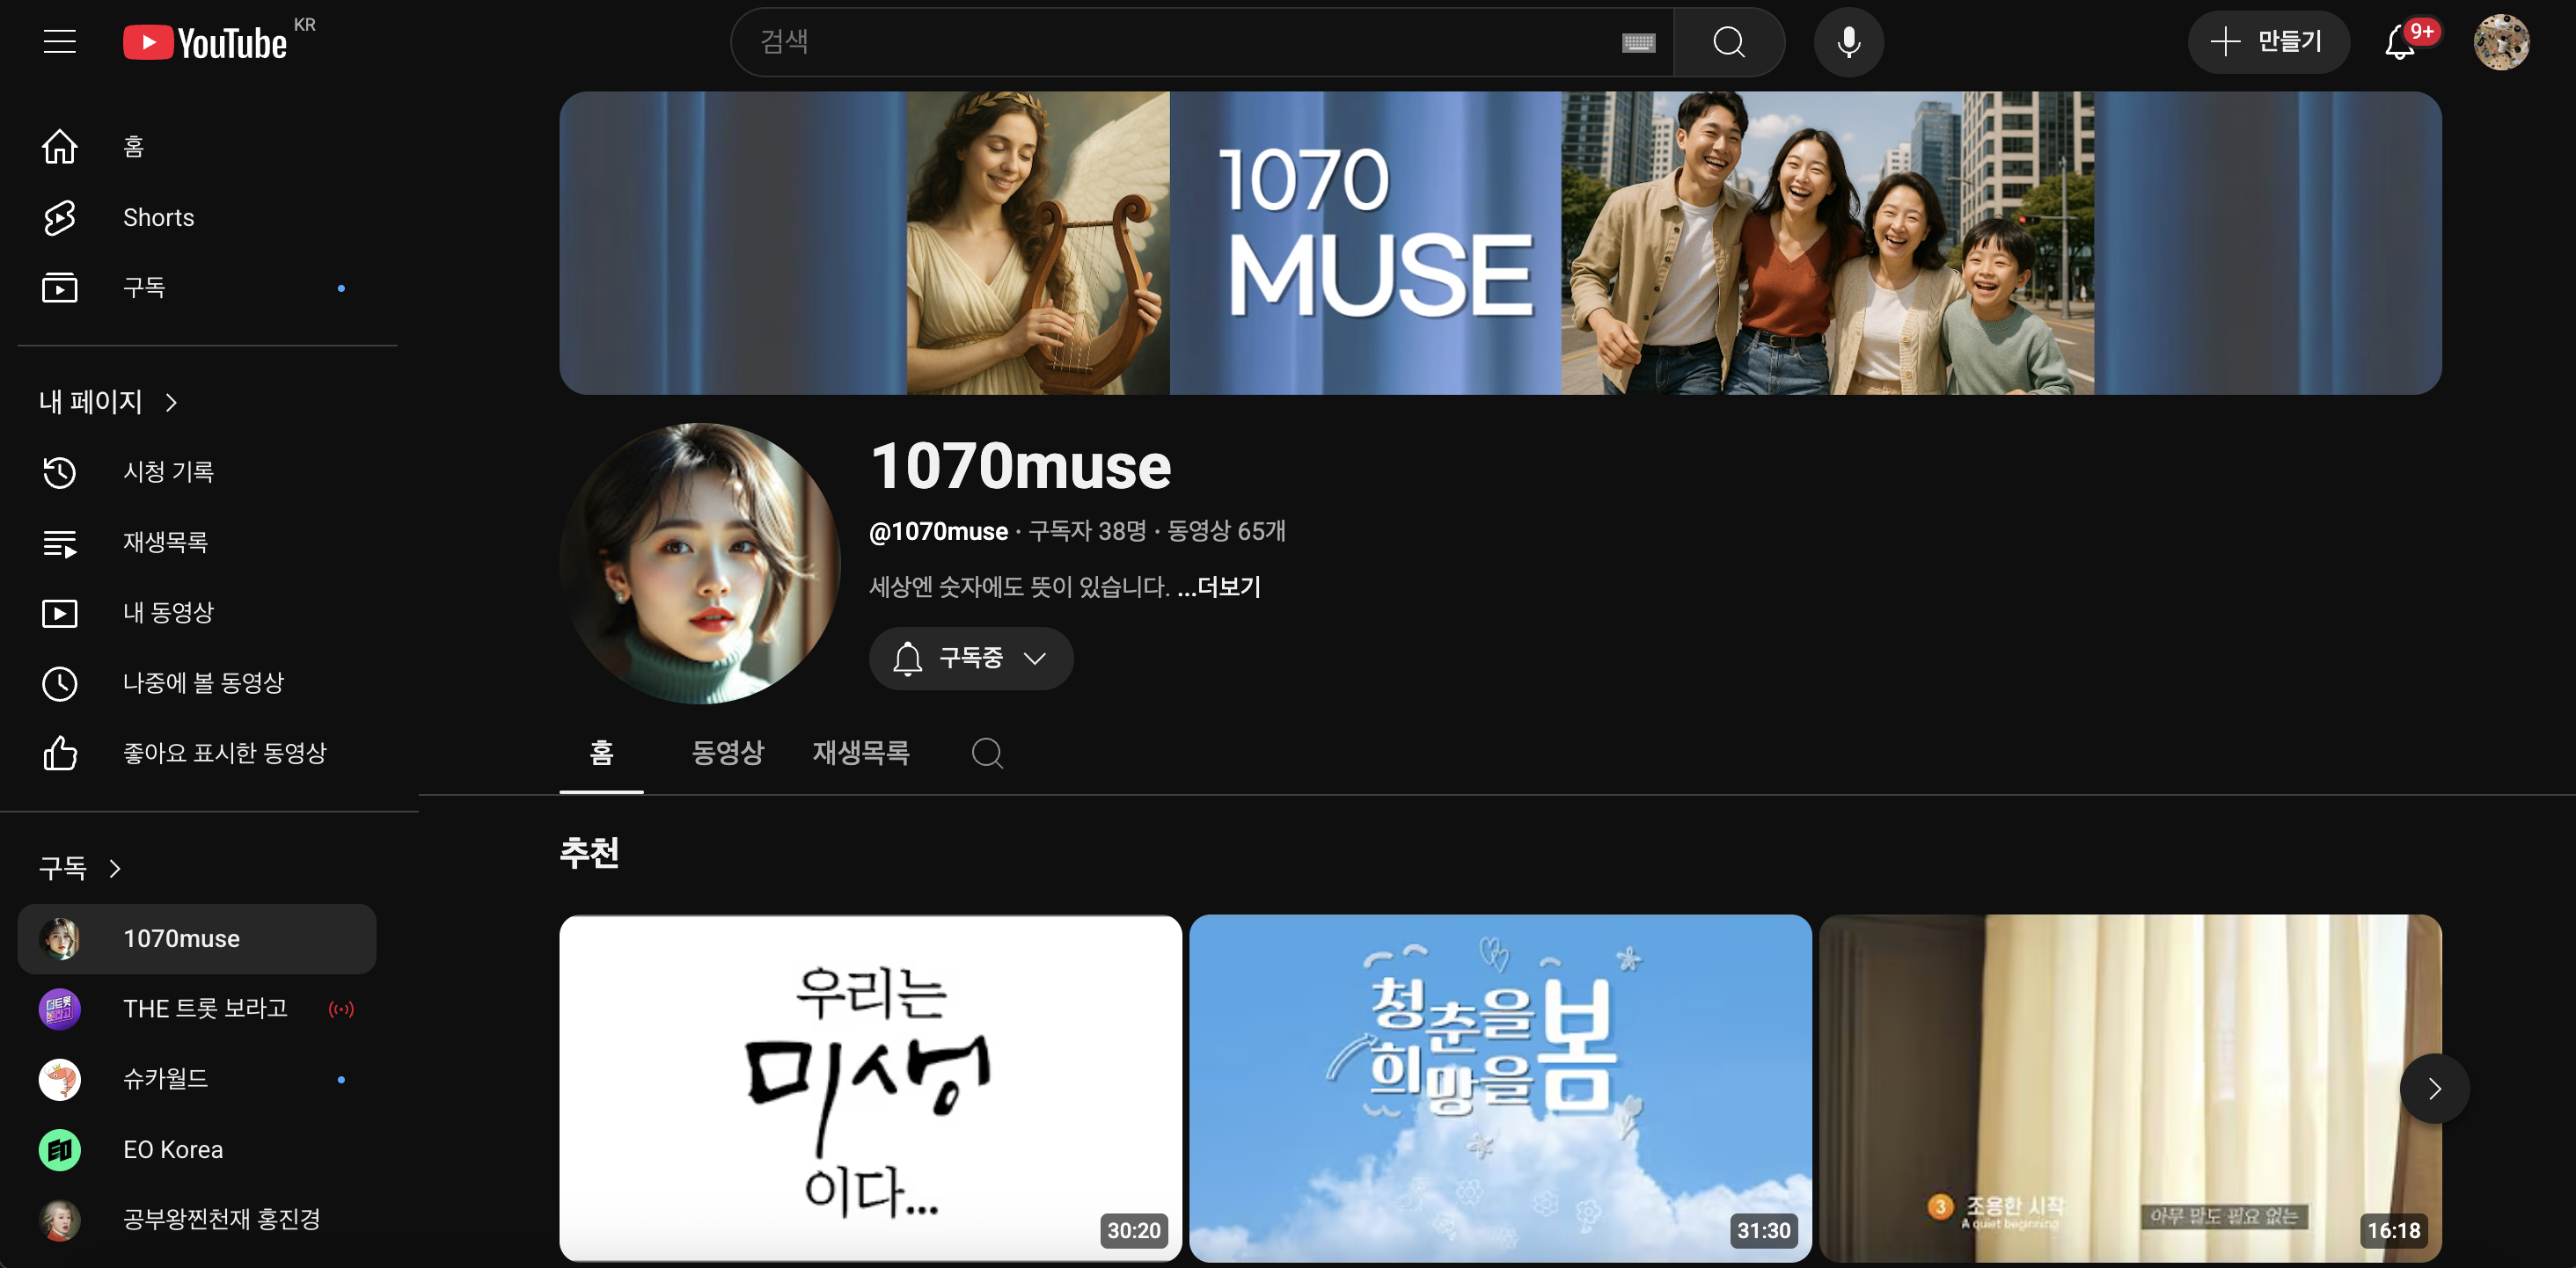
Task: Start voice search with microphone
Action: point(1848,42)
